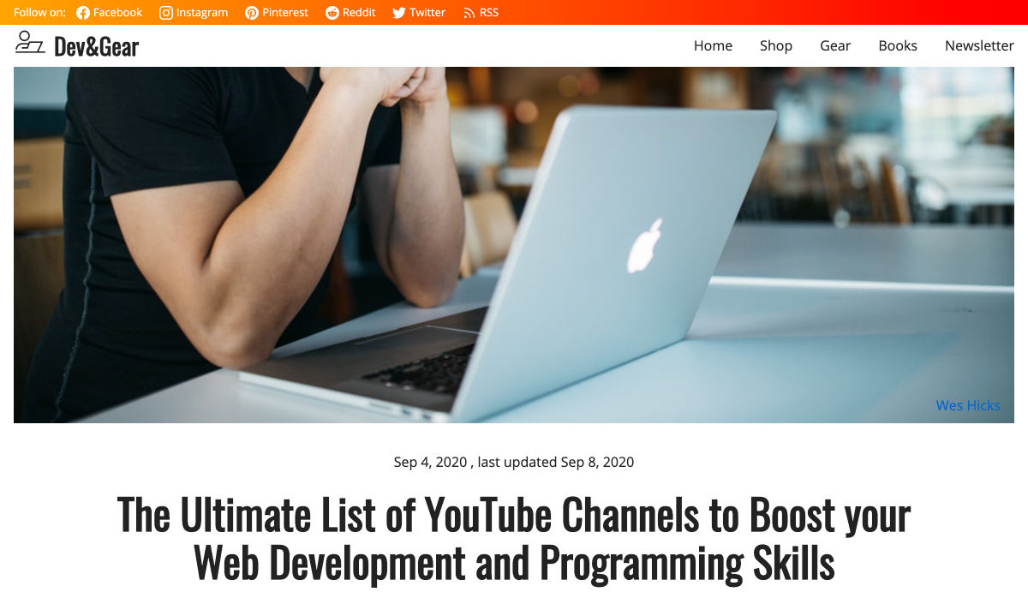The image size is (1028, 598).
Task: Click the 'Follow on:' label
Action: 39,13
